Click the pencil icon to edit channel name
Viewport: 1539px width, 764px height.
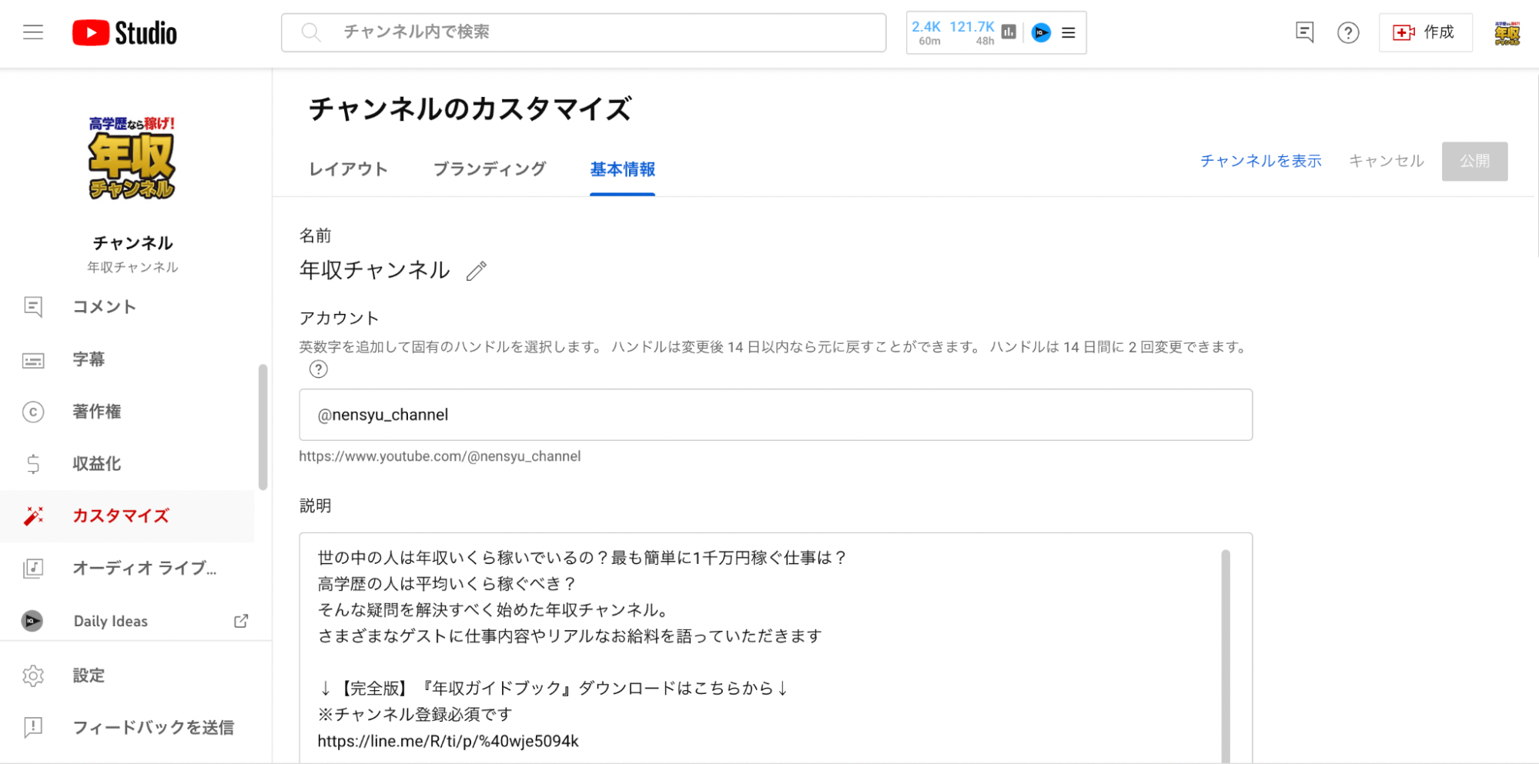476,271
